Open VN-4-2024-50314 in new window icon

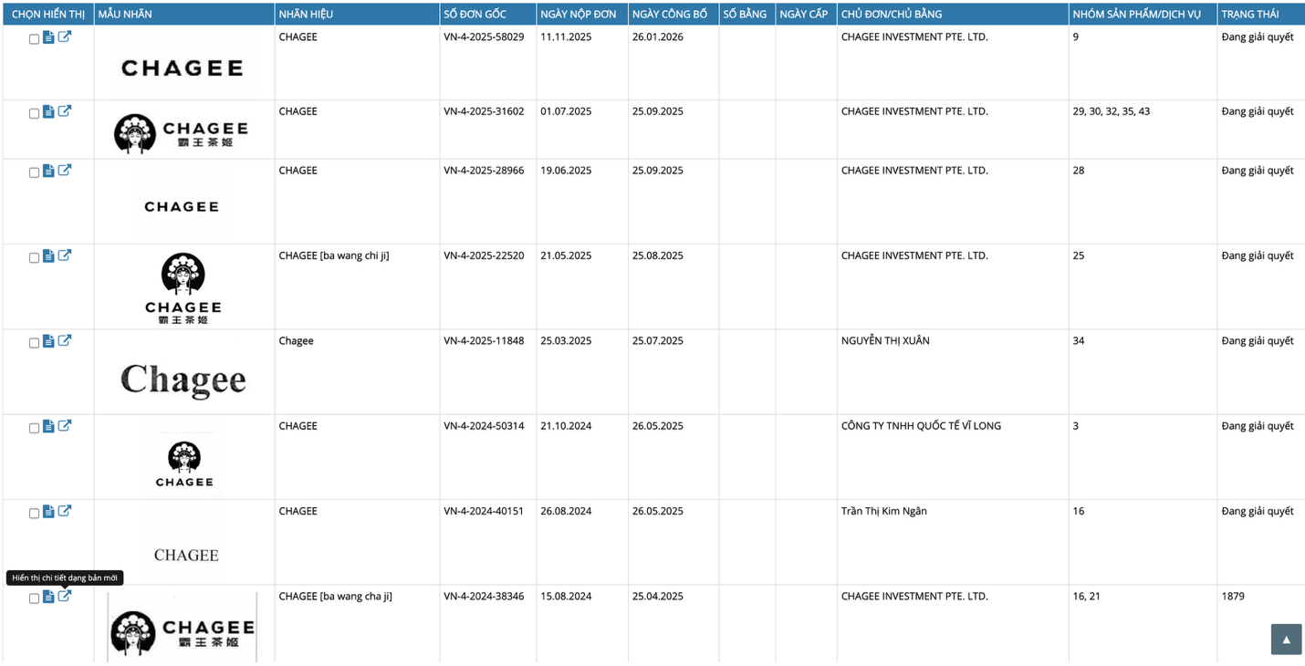[65, 425]
